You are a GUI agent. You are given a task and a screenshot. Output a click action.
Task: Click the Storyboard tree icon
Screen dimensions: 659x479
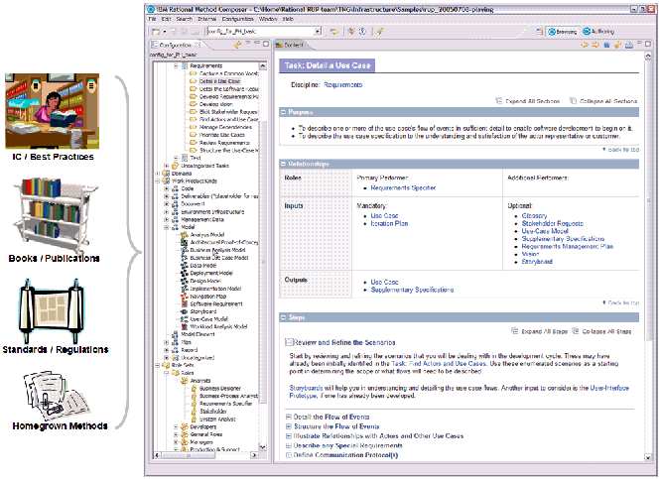[184, 311]
